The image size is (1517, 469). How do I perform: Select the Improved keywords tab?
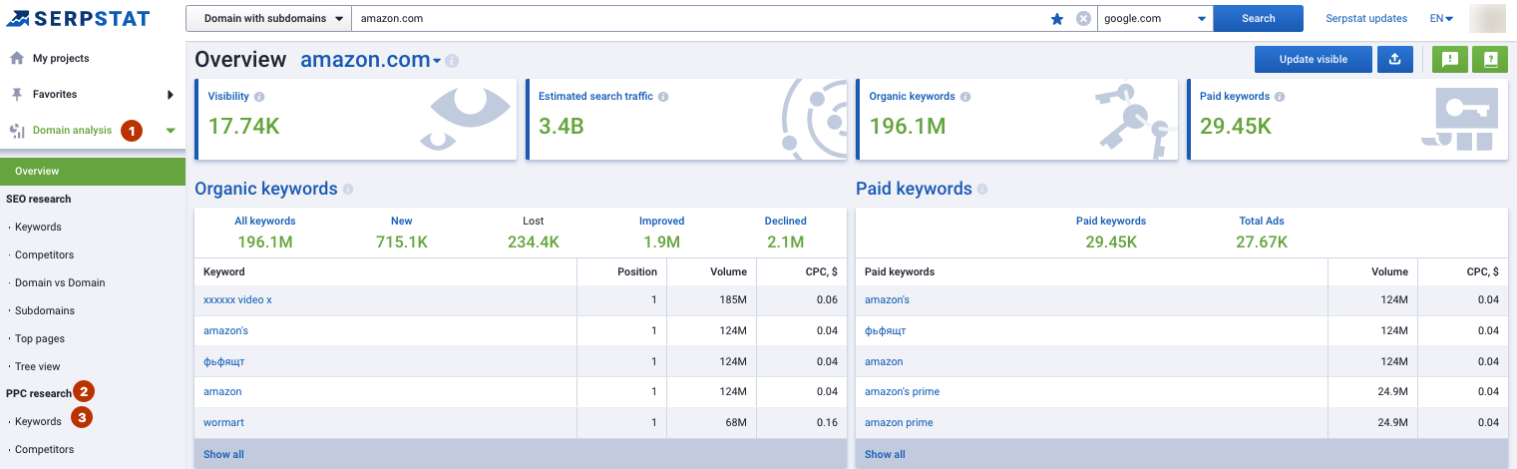coord(662,233)
